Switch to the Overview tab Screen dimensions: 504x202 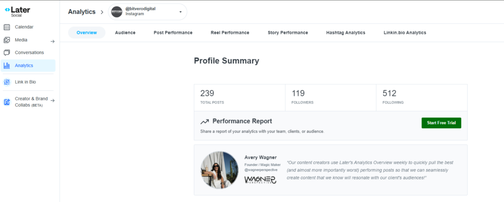[x=87, y=32]
